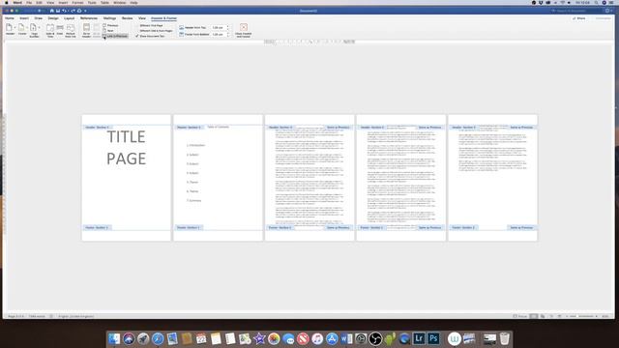Open Safari from the dock

coord(158,338)
